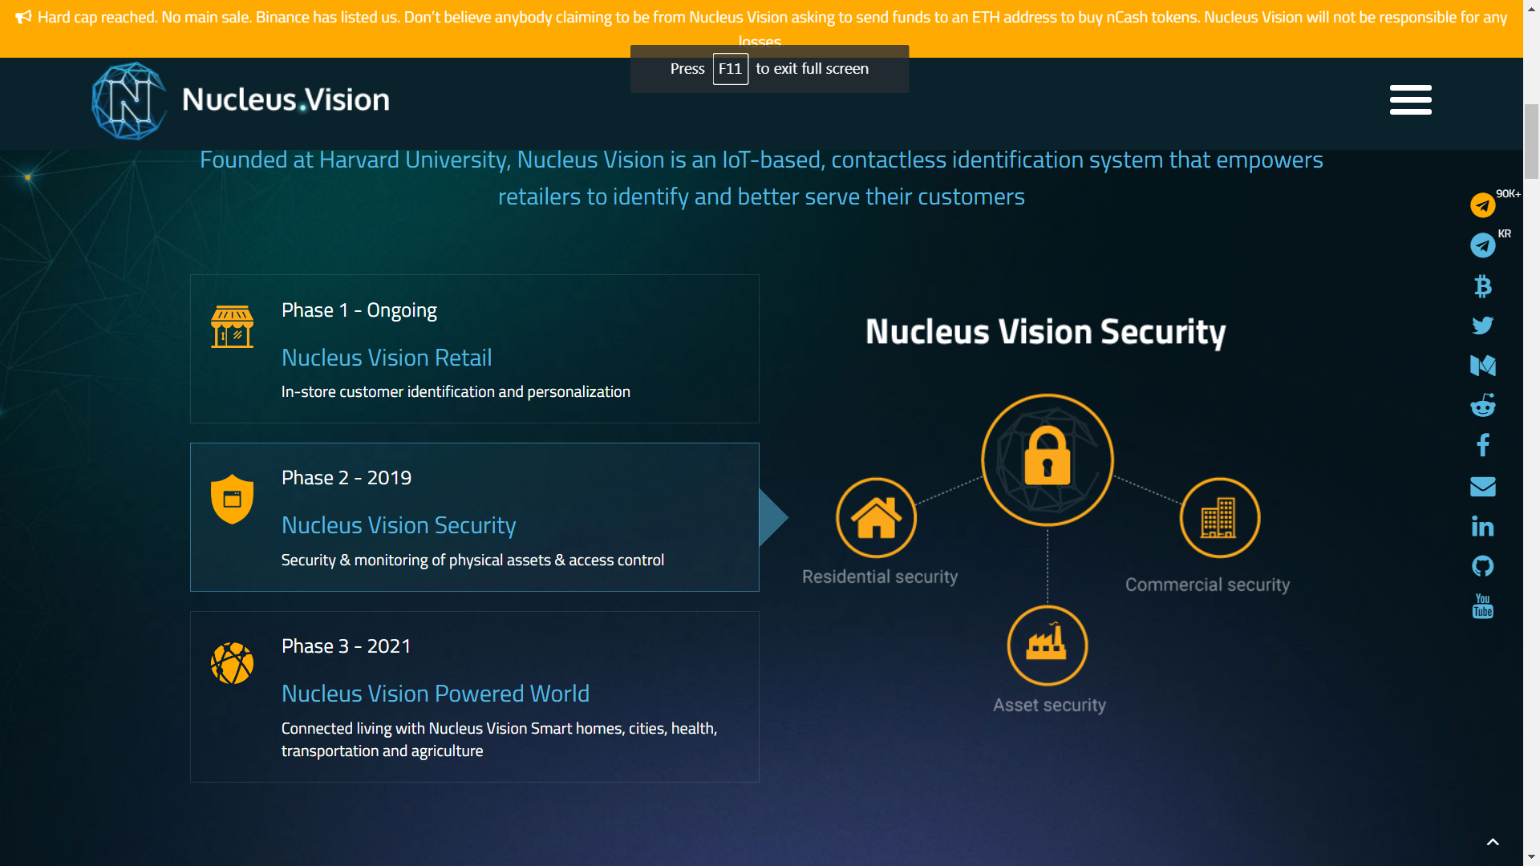Click the megaphone announcement icon

coord(23,17)
